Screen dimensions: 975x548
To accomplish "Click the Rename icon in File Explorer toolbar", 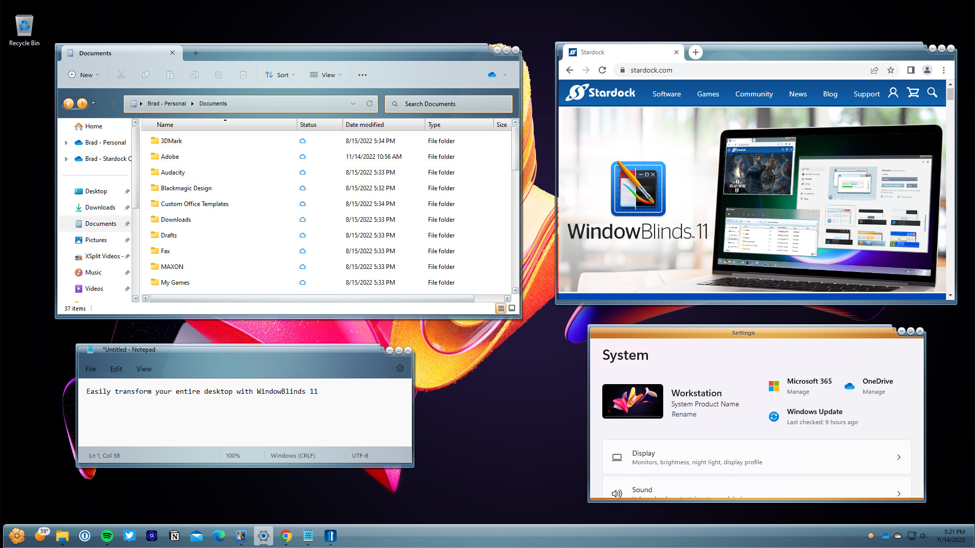I will [194, 75].
